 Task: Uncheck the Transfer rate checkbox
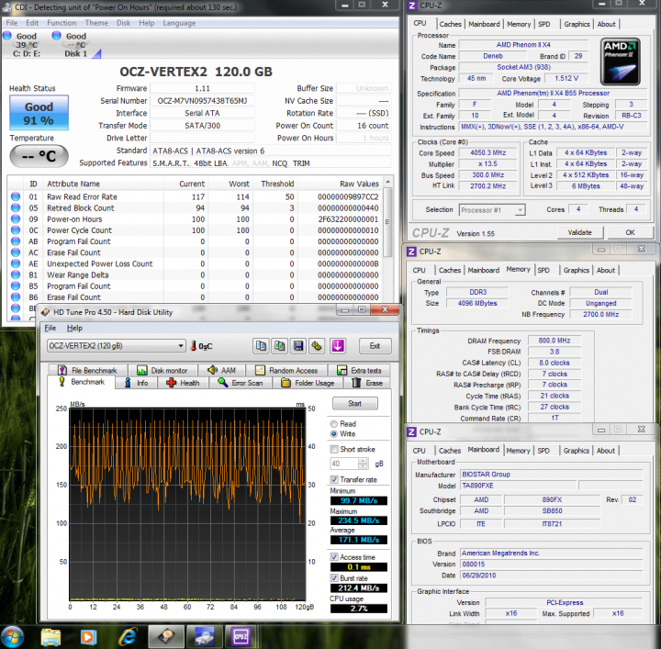(334, 479)
